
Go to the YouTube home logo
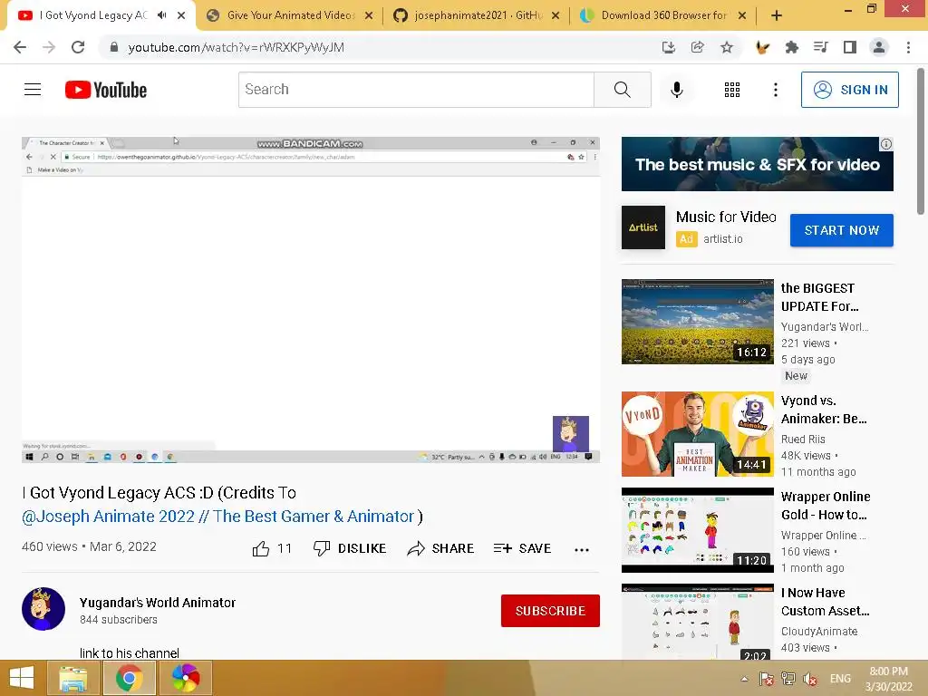click(x=106, y=90)
